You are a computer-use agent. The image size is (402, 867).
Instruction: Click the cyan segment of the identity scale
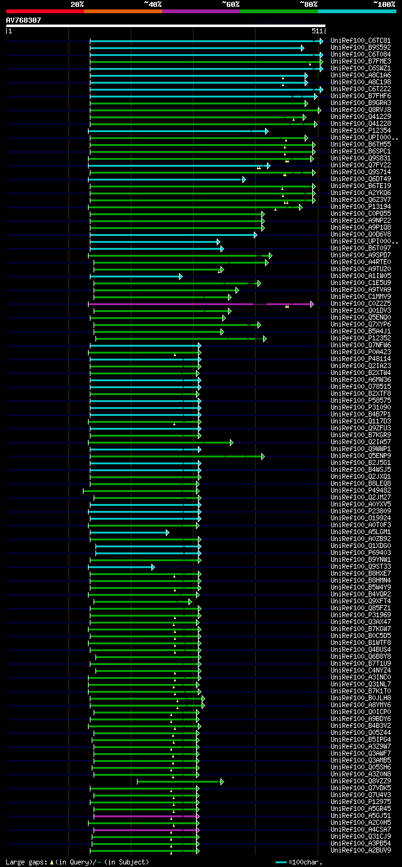tap(356, 11)
